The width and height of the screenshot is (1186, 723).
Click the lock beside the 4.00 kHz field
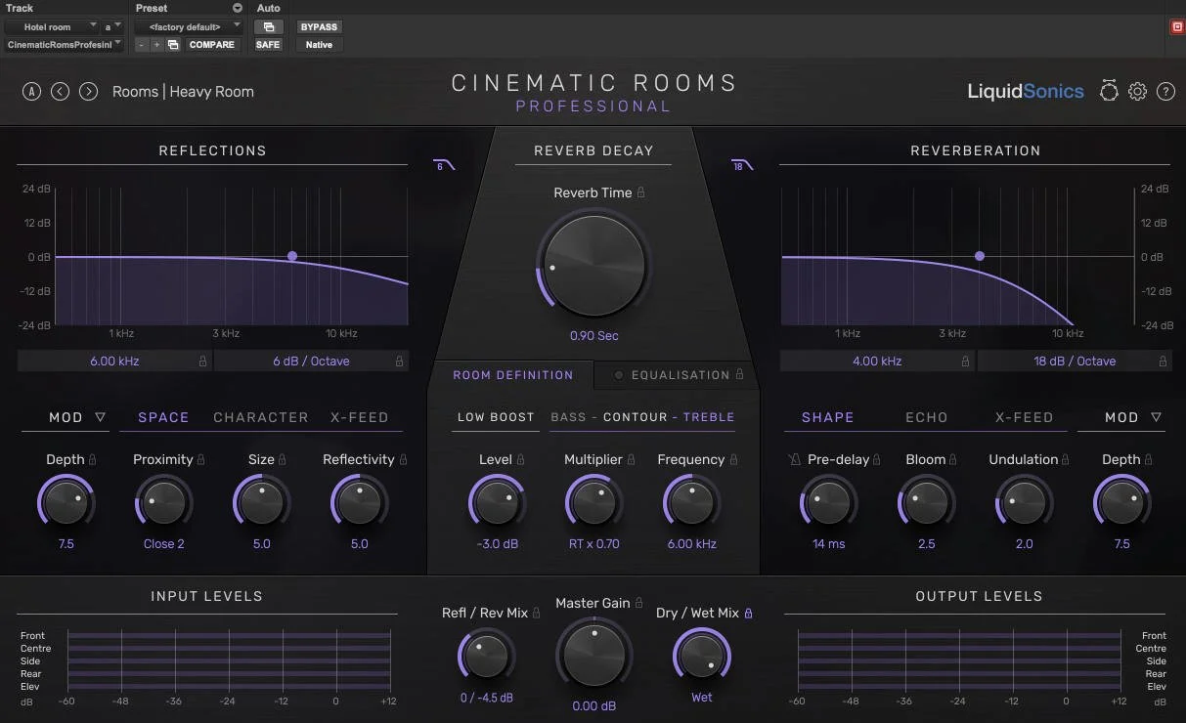point(966,361)
